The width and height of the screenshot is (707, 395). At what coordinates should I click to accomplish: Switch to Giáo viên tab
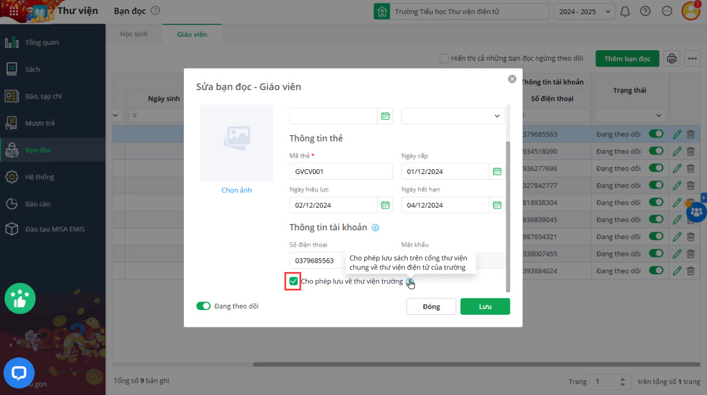(x=192, y=34)
